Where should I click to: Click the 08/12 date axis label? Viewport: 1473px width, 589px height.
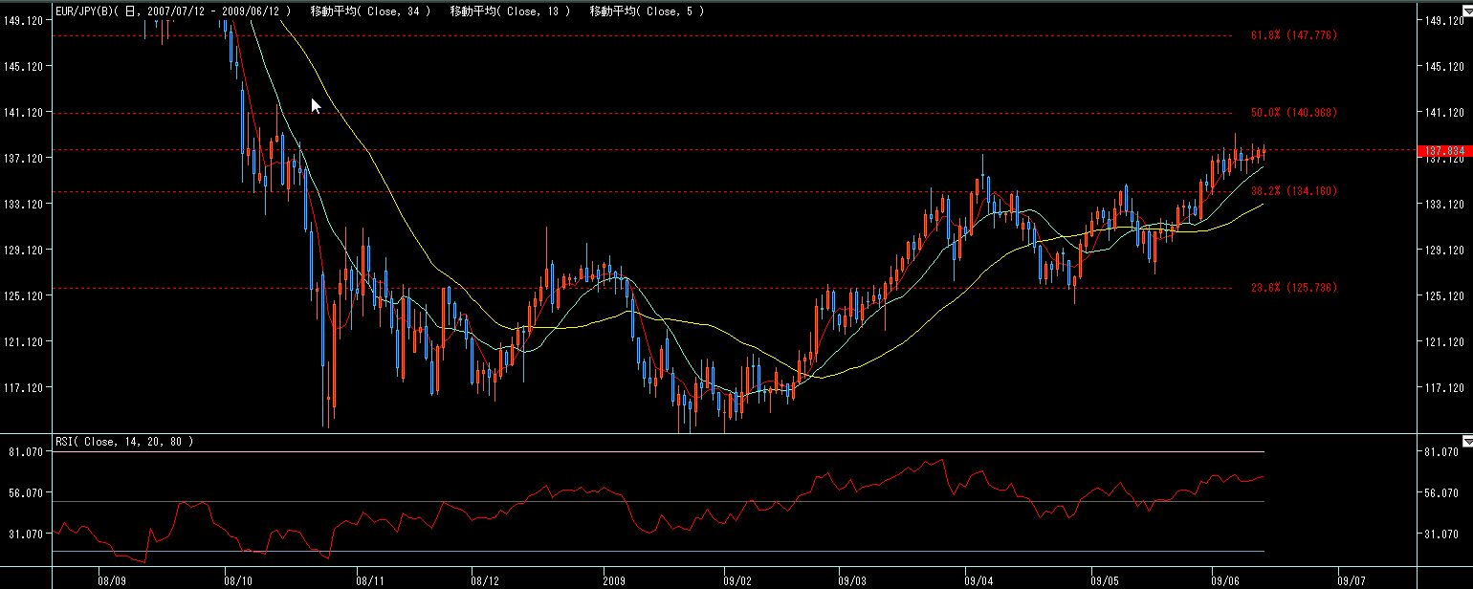485,579
